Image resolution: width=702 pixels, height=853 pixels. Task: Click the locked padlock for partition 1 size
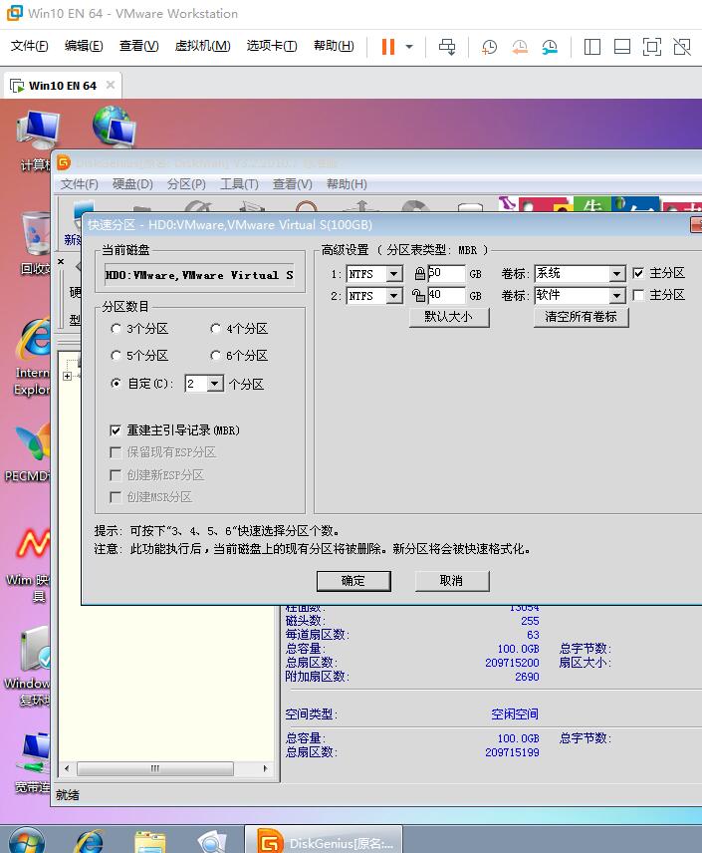click(x=419, y=273)
